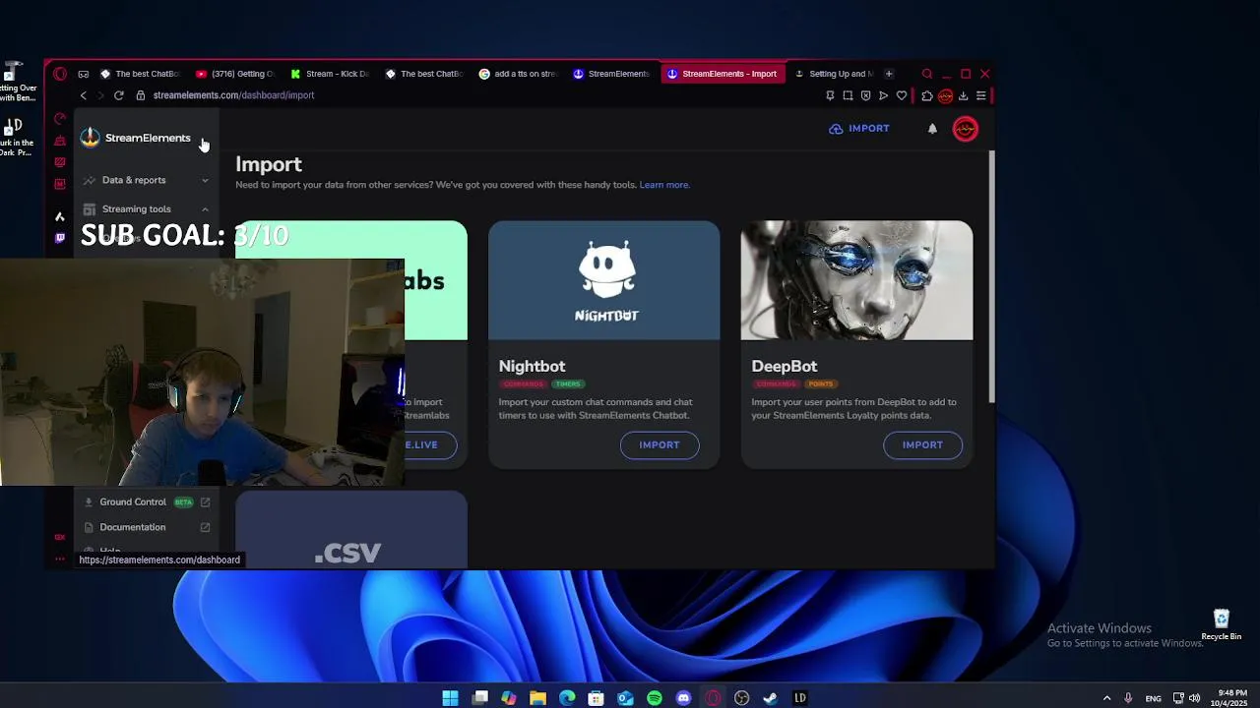Click IMPORT button on Nightbot card
The height and width of the screenshot is (708, 1260).
[x=660, y=444]
